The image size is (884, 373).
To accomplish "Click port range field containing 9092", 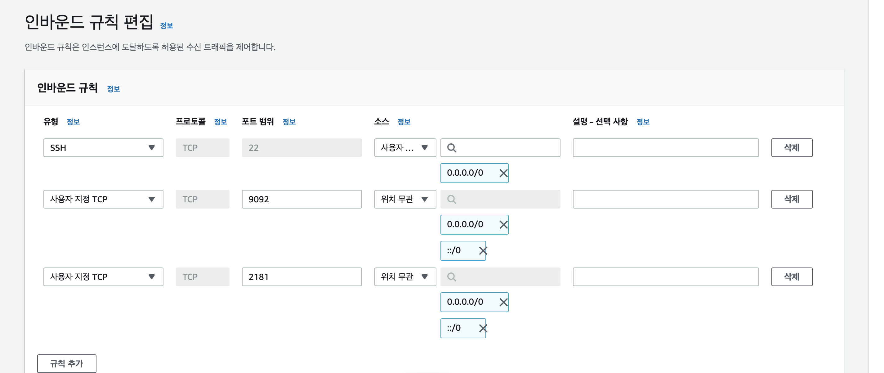I will point(301,199).
